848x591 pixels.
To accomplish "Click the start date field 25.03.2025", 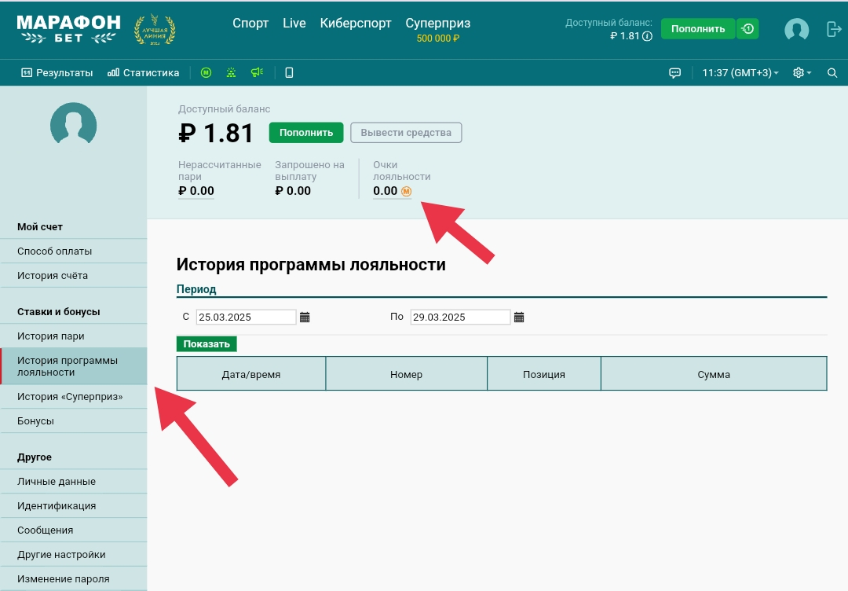I will (246, 318).
